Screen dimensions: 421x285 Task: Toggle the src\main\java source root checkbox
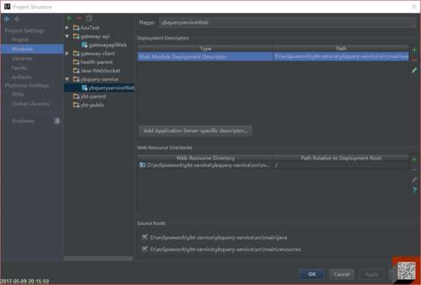144,237
